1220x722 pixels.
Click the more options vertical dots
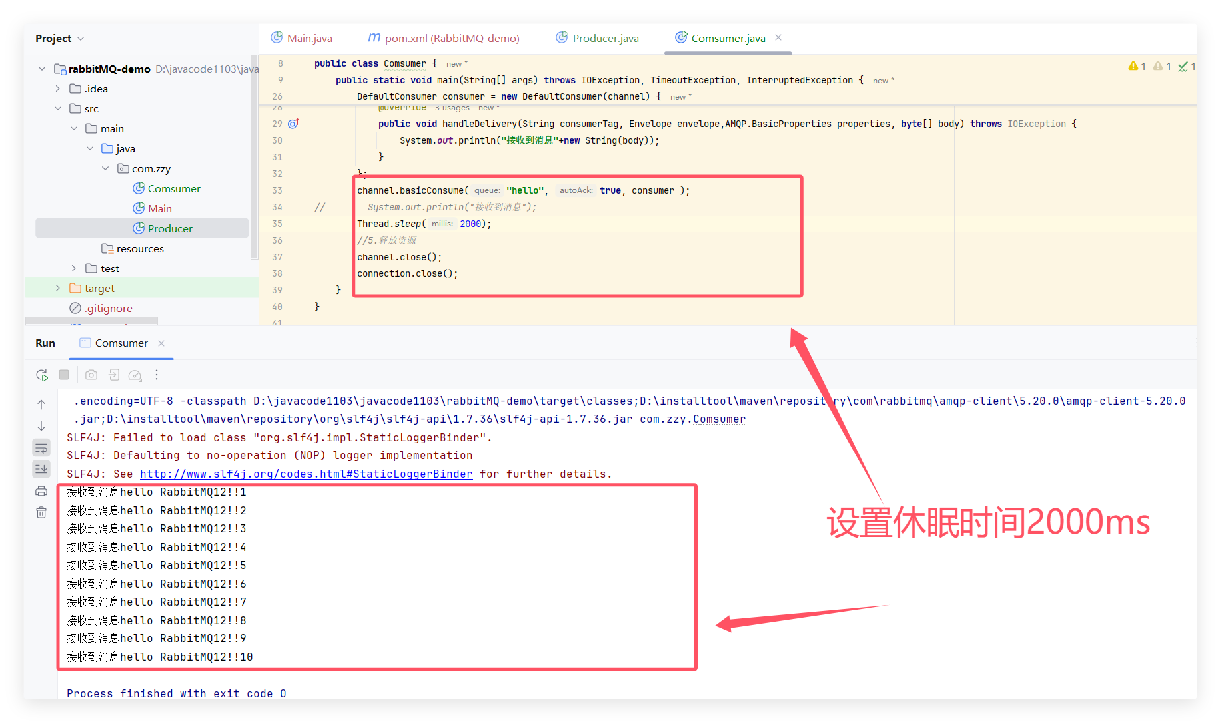click(157, 375)
